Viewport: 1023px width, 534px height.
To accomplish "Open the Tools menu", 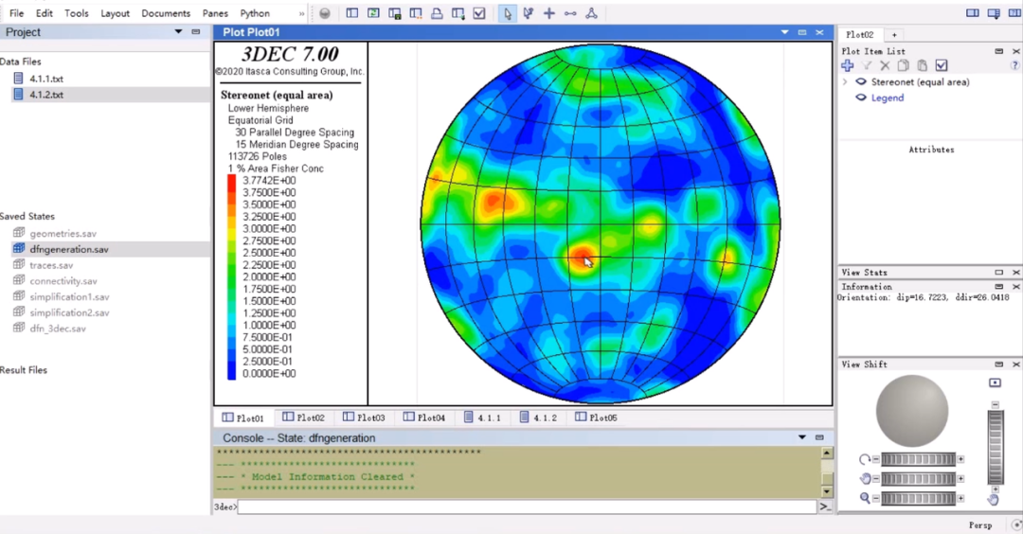I will [x=77, y=13].
